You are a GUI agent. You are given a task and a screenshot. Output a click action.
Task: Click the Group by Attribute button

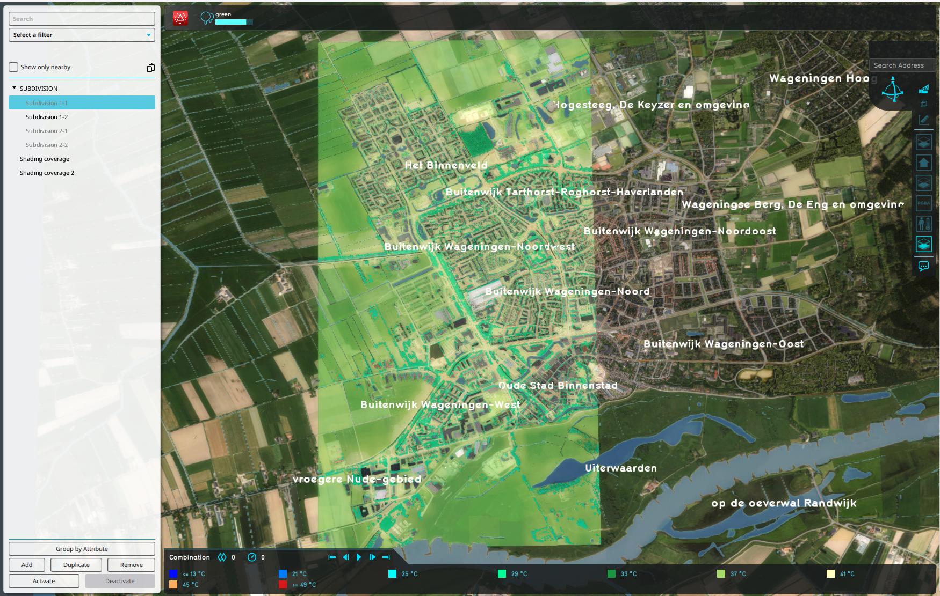82,549
